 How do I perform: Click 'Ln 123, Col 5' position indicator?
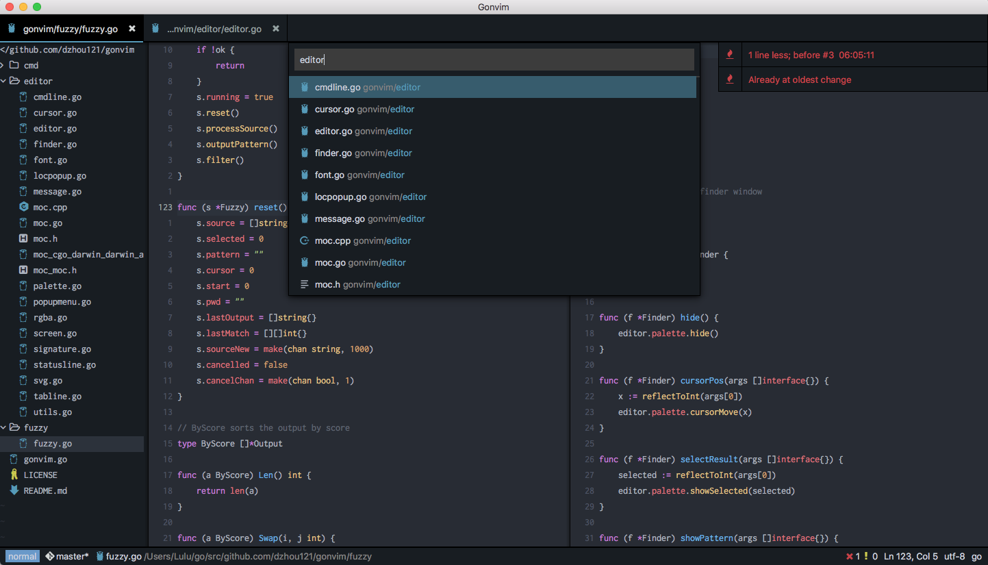point(910,557)
